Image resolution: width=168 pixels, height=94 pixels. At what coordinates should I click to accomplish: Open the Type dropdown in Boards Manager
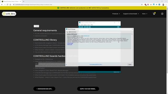72,32
